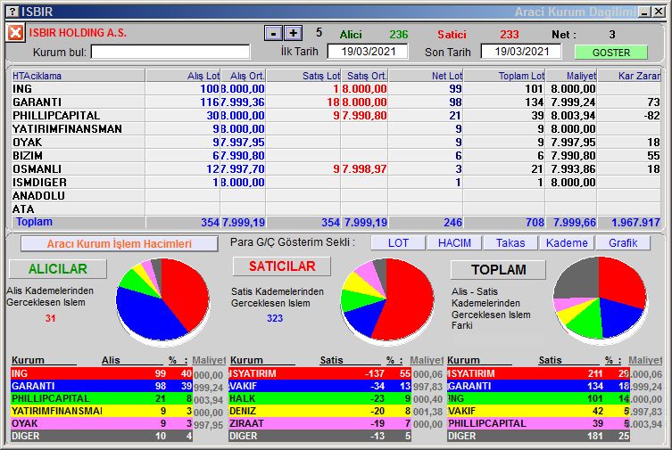Click green ING row in total list

(x=538, y=398)
